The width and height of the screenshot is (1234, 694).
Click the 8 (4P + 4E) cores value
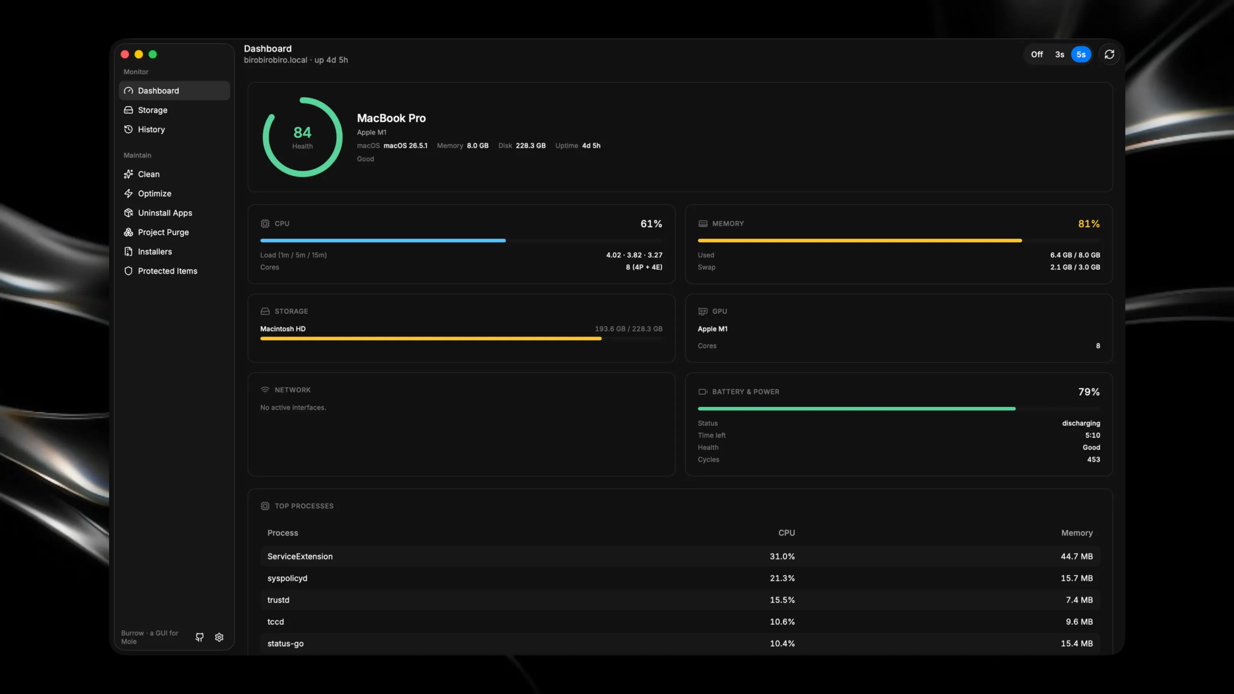click(x=644, y=267)
